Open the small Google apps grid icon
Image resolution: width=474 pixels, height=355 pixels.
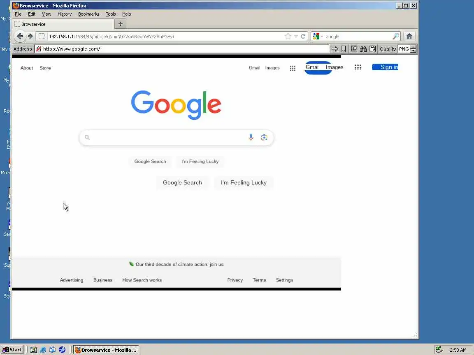pos(293,68)
